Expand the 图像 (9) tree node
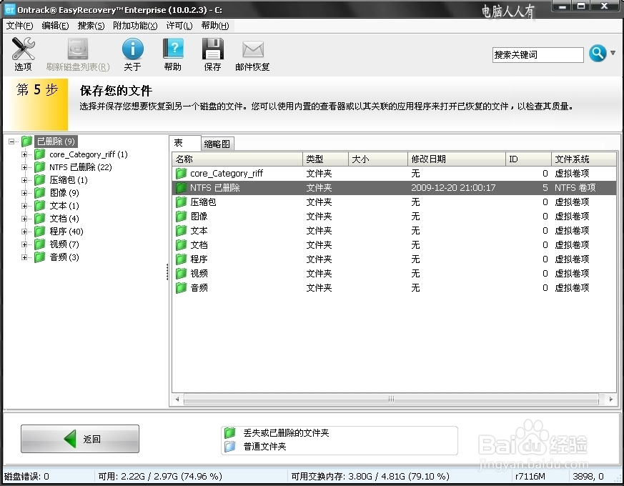 (x=24, y=193)
